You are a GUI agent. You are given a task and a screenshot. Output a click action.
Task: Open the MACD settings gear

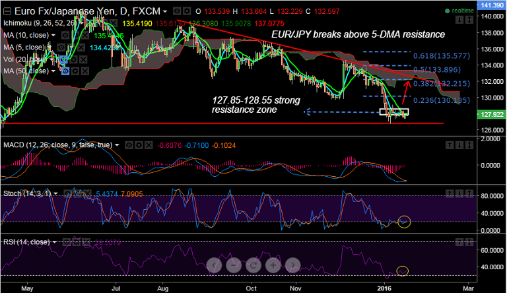(x=139, y=145)
